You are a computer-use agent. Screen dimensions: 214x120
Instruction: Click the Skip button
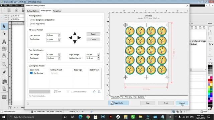(148, 103)
